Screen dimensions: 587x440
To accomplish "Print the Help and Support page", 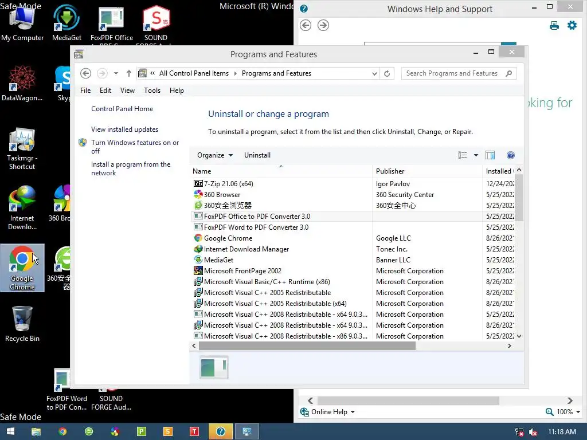I will click(554, 25).
